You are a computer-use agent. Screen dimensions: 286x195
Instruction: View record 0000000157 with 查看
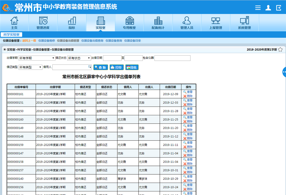(188, 168)
